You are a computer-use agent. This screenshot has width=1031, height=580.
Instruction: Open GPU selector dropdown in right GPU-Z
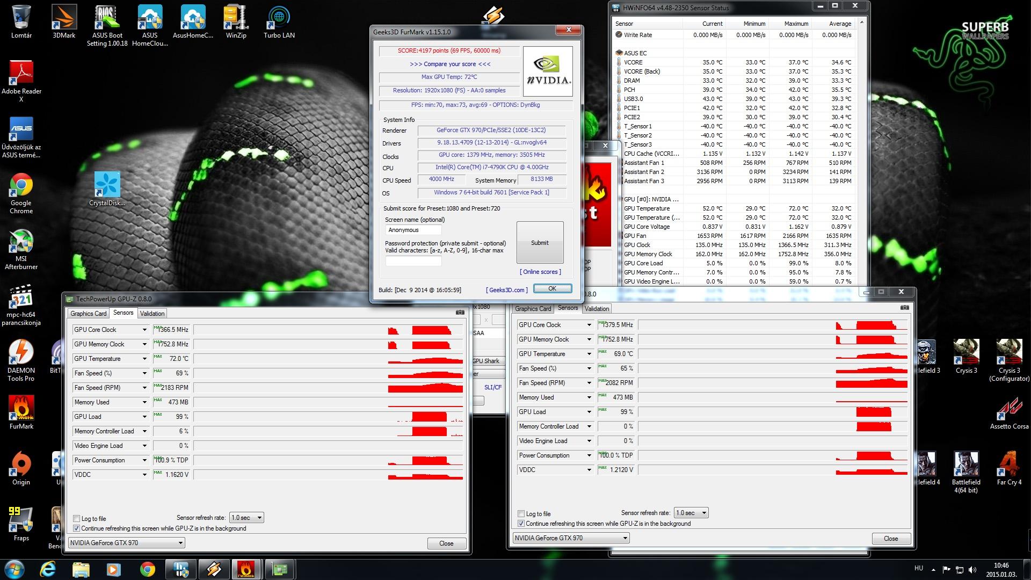tap(571, 538)
